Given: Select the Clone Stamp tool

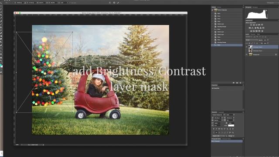Looking at the screenshot, I should point(1,27).
